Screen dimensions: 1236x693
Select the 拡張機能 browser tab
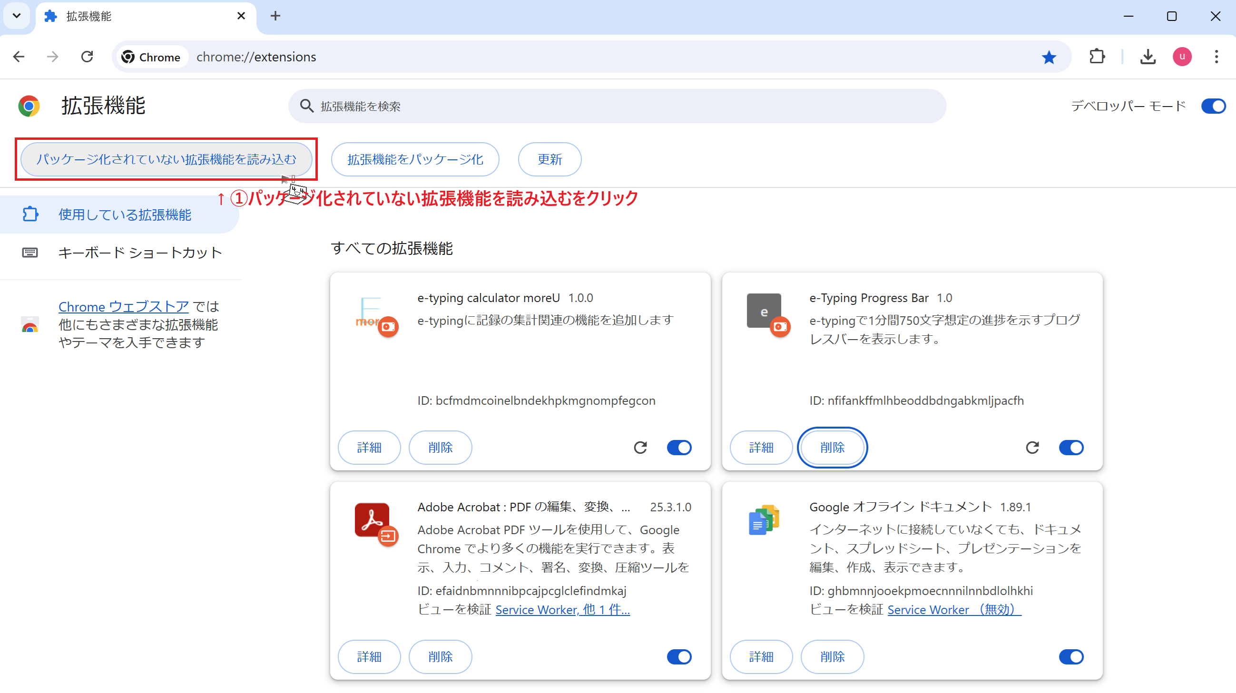146,17
